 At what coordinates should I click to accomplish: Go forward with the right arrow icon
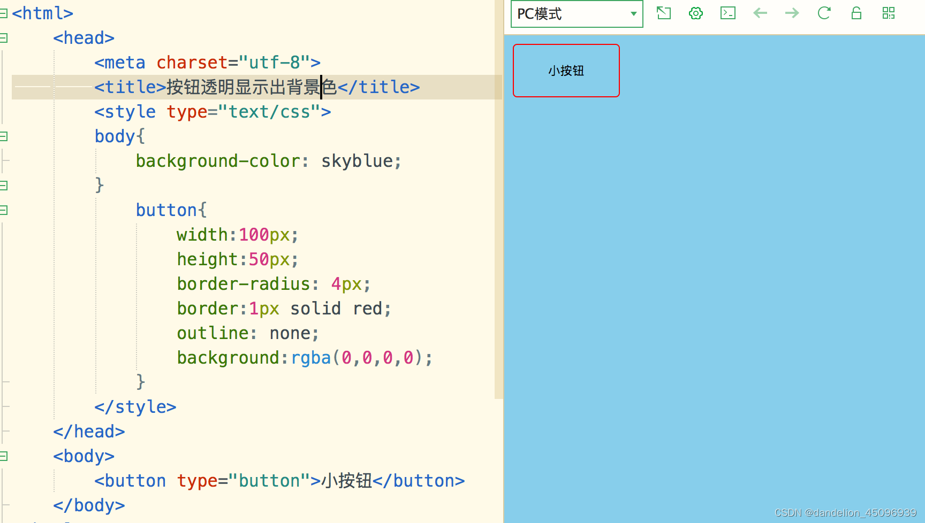(x=792, y=13)
